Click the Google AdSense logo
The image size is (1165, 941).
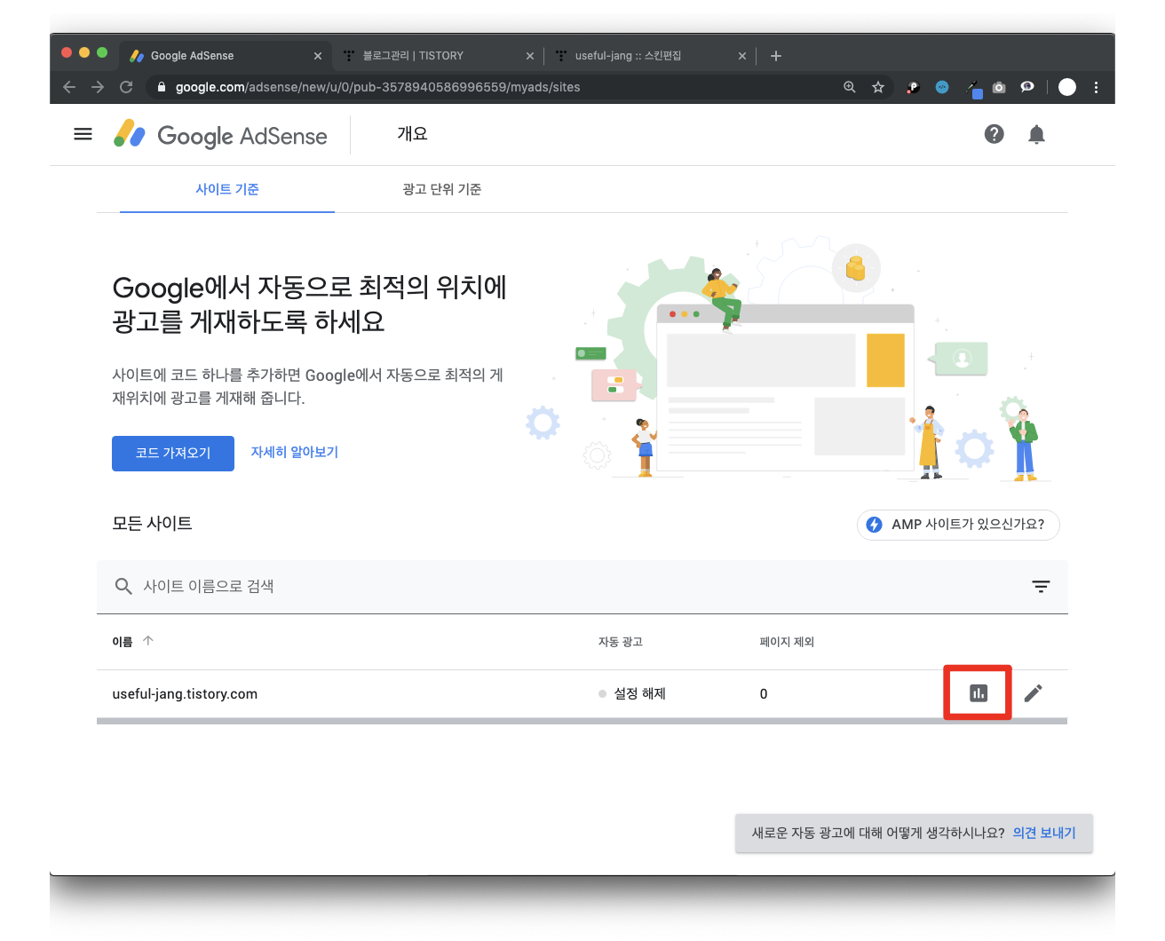coord(220,135)
